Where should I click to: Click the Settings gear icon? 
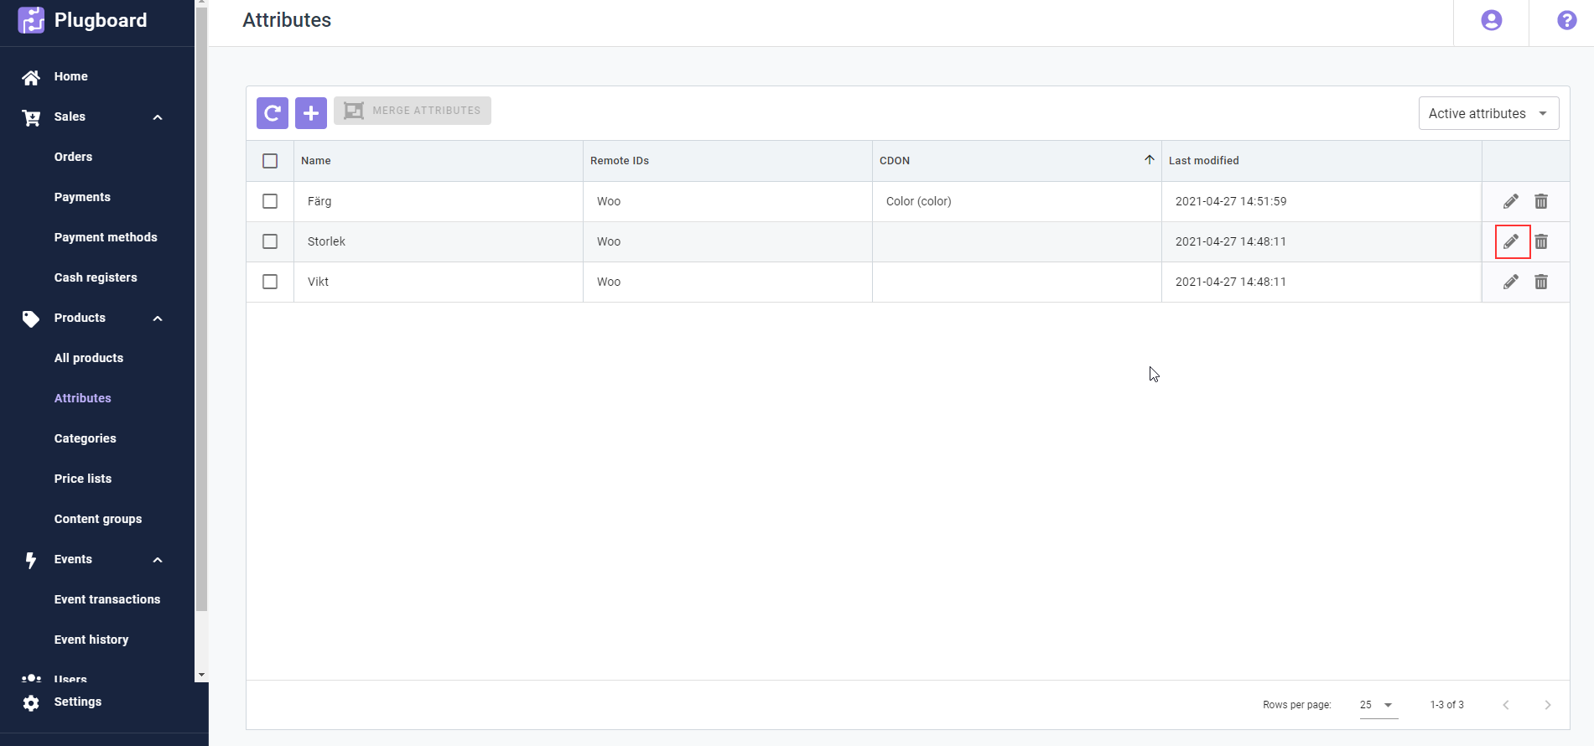[31, 702]
